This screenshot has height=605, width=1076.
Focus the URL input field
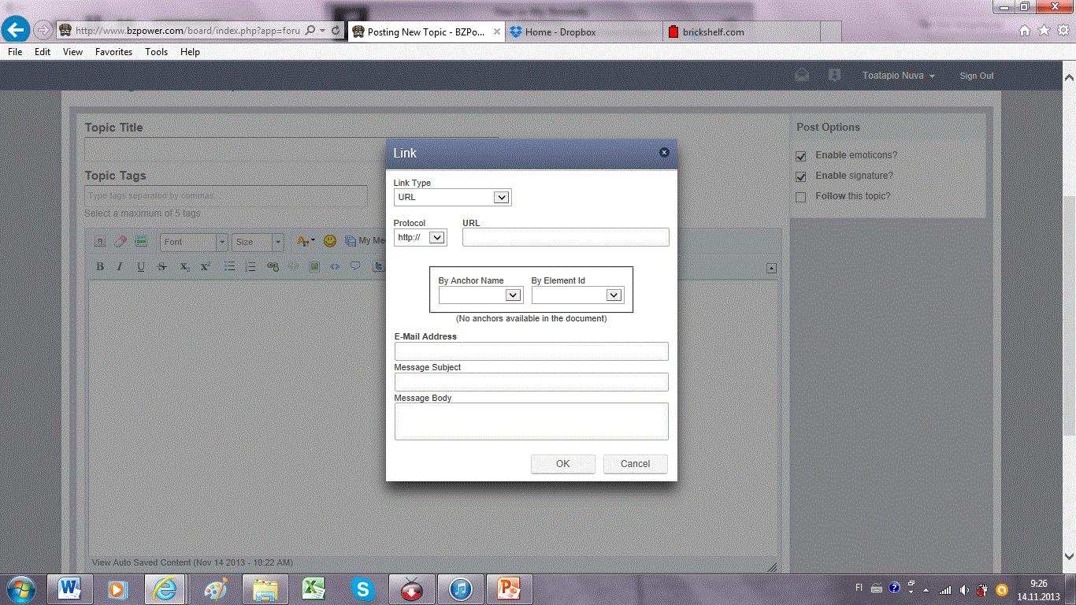point(566,237)
